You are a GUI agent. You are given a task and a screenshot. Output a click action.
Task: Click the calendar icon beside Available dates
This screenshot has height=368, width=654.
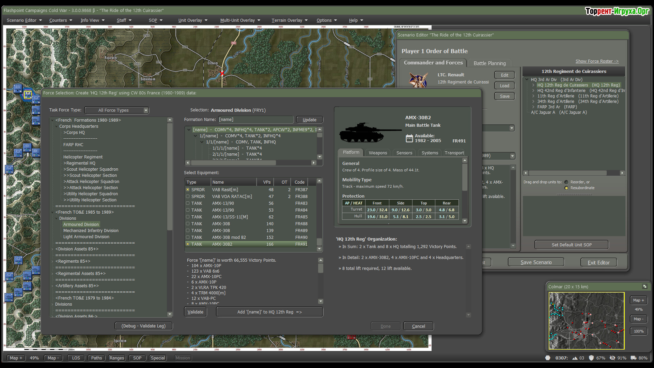pos(409,138)
